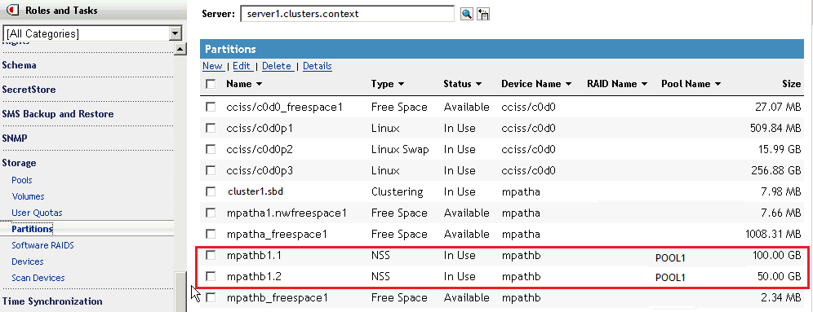
Task: Click the server search magnifier icon
Action: [x=467, y=15]
